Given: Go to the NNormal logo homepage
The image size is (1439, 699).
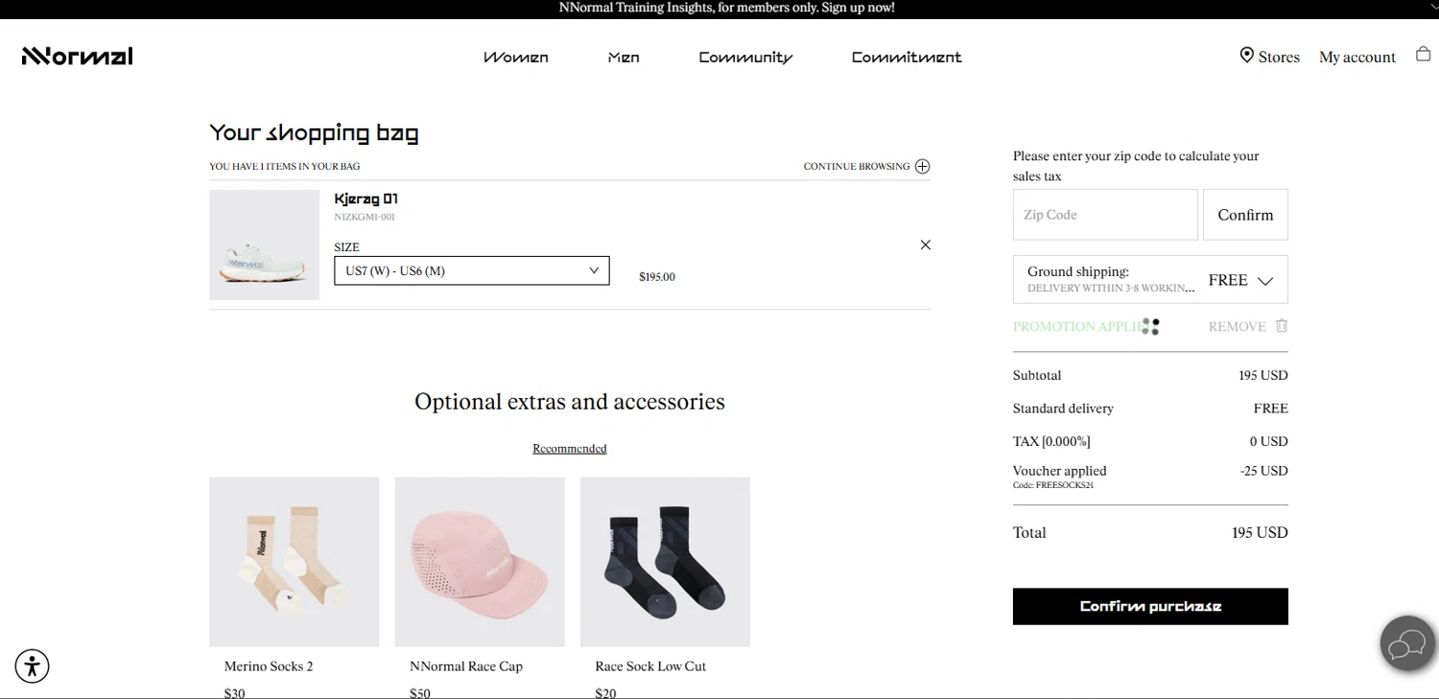Looking at the screenshot, I should 78,56.
